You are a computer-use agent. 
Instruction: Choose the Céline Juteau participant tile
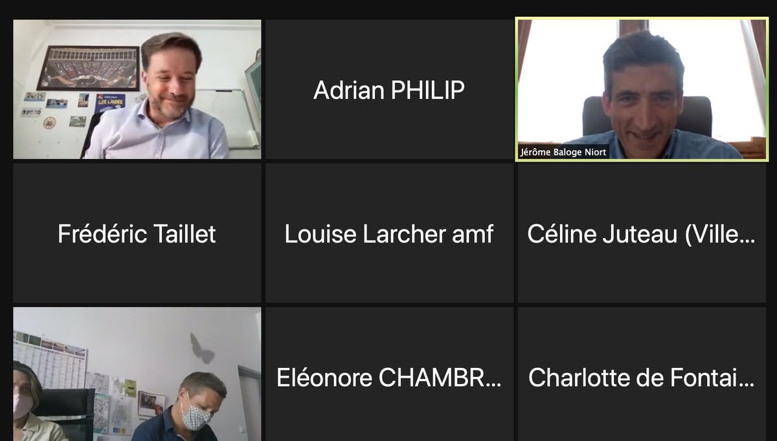(x=642, y=233)
